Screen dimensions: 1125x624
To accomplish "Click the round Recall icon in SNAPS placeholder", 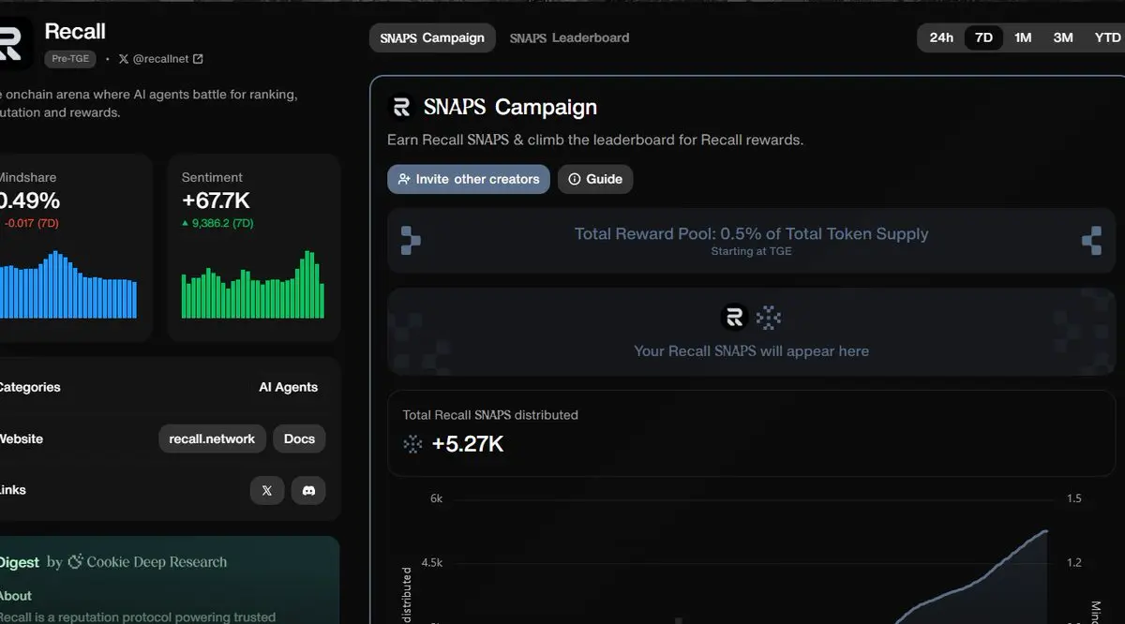I will (x=734, y=318).
